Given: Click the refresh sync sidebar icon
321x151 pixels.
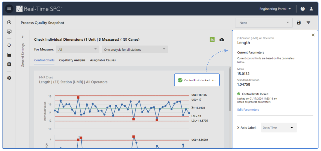Looking at the screenshot, I should (x=9, y=45).
